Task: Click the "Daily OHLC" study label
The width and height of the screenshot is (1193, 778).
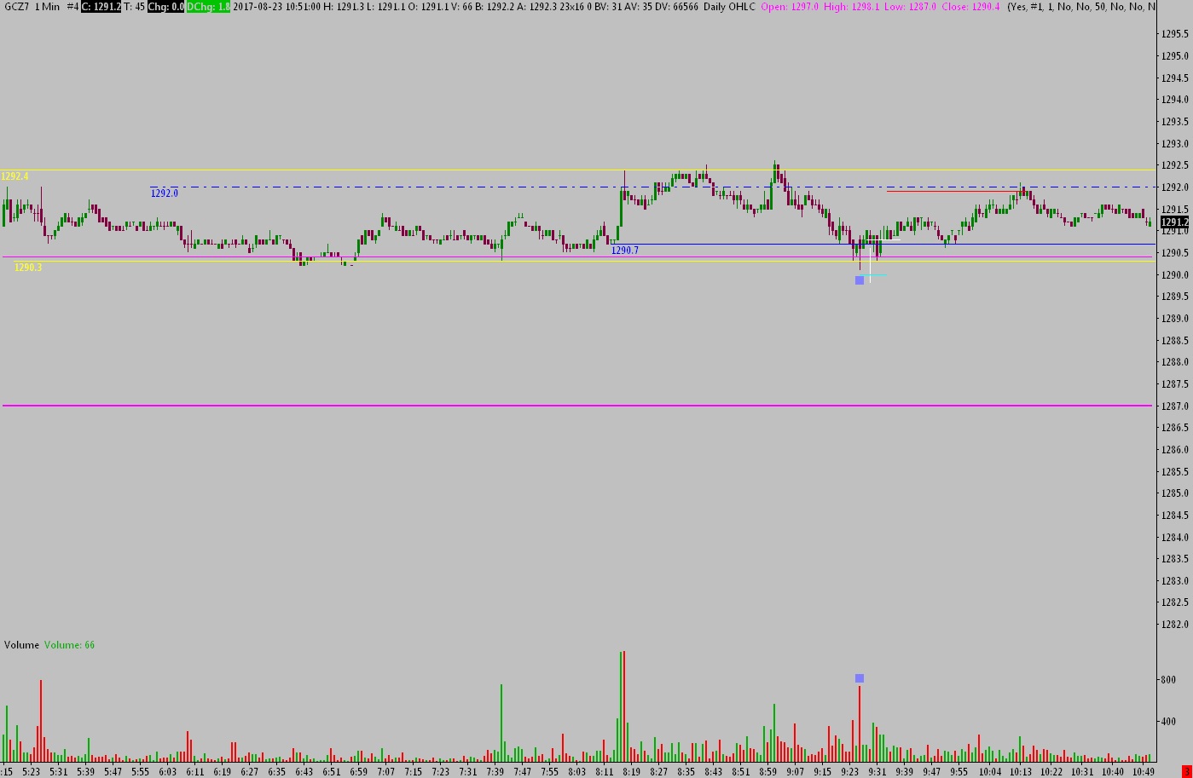Action: (730, 7)
